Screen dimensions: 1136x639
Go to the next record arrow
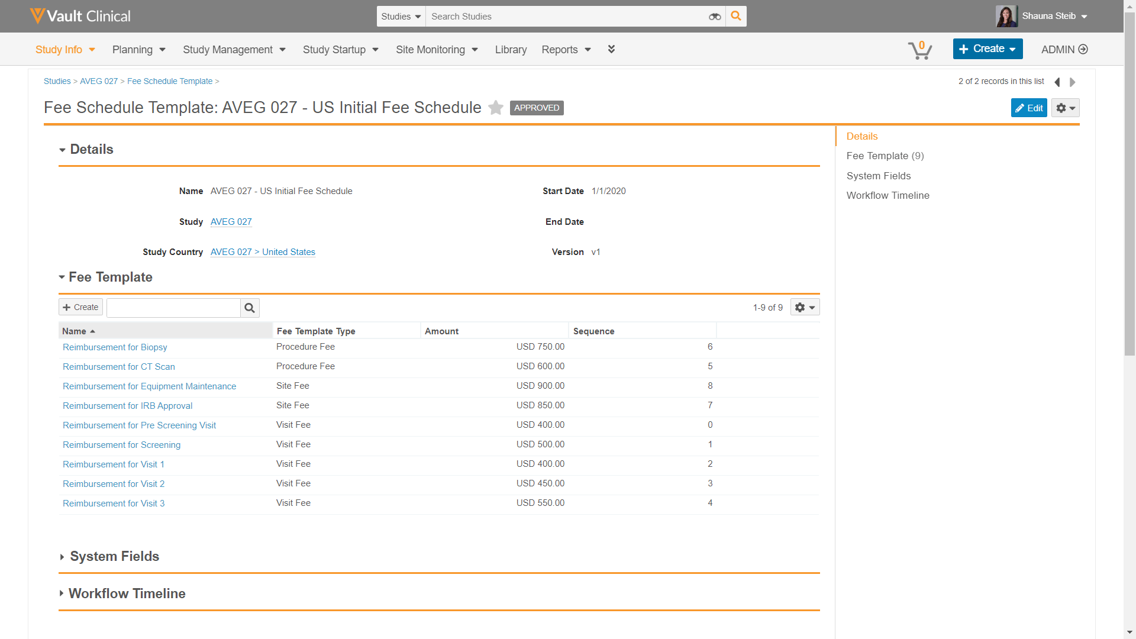point(1073,82)
